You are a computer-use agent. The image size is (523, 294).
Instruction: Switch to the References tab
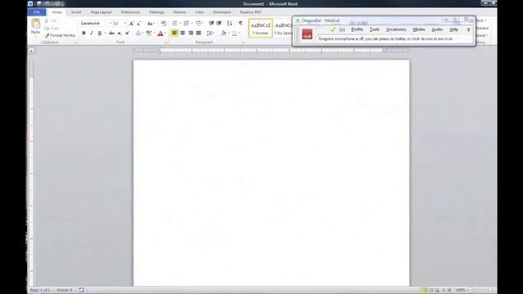tap(131, 12)
